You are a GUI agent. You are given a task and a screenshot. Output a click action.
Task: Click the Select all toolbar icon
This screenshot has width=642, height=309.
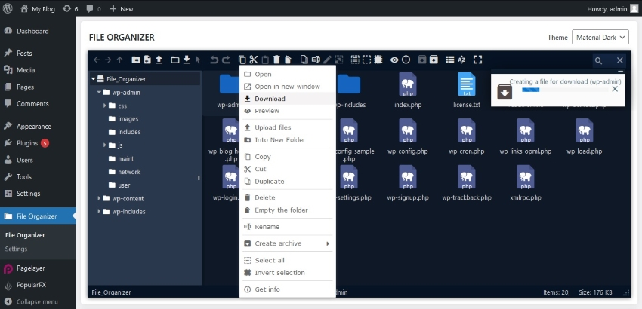355,60
